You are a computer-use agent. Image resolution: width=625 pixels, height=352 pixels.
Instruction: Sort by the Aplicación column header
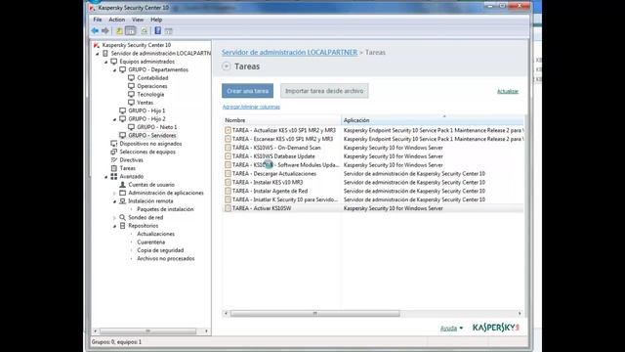(433, 120)
